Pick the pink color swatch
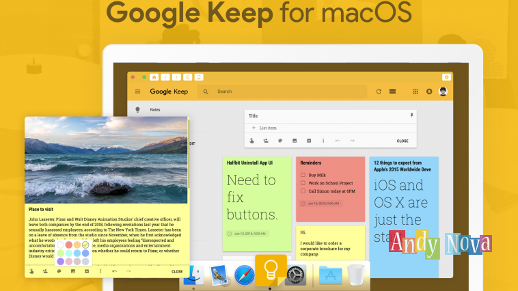Image resolution: width=518 pixels, height=291 pixels. 69,261
